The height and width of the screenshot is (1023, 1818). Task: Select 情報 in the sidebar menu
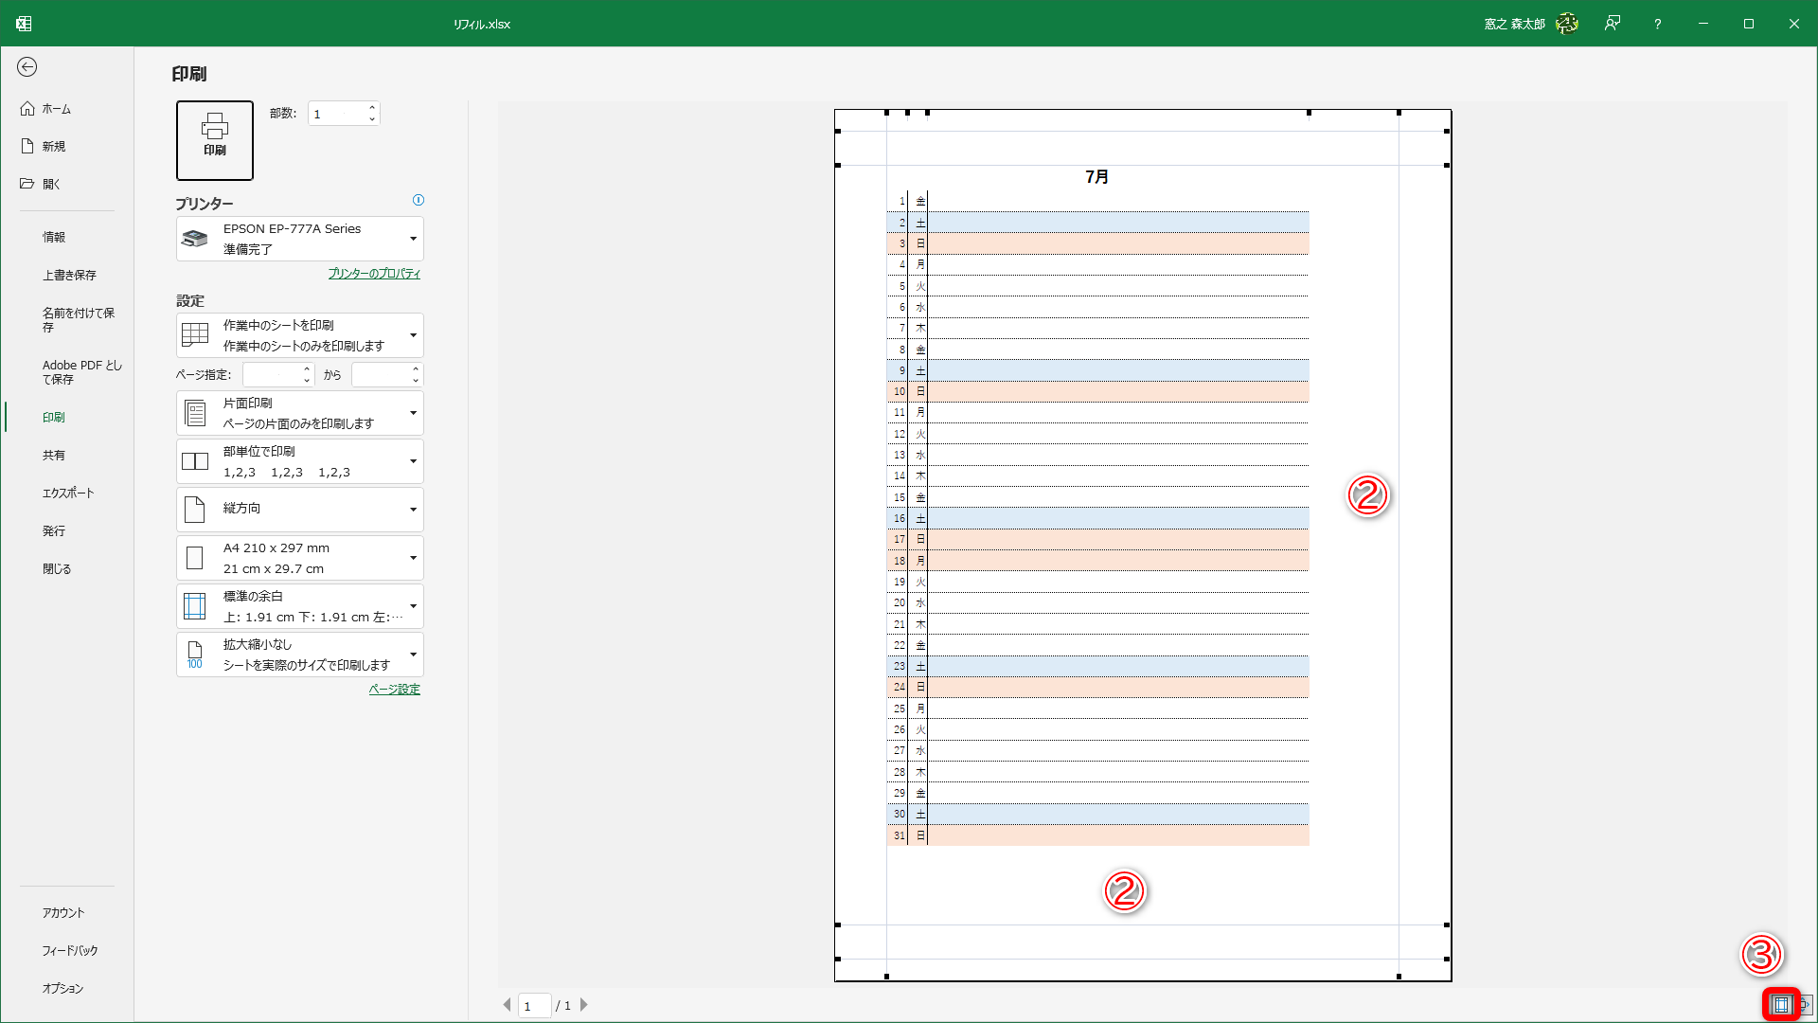[x=54, y=237]
